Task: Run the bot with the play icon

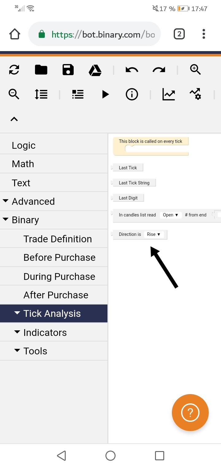Action: point(105,95)
